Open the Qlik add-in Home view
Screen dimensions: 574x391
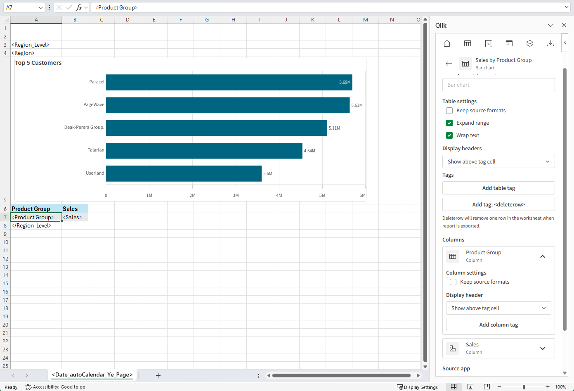click(447, 43)
